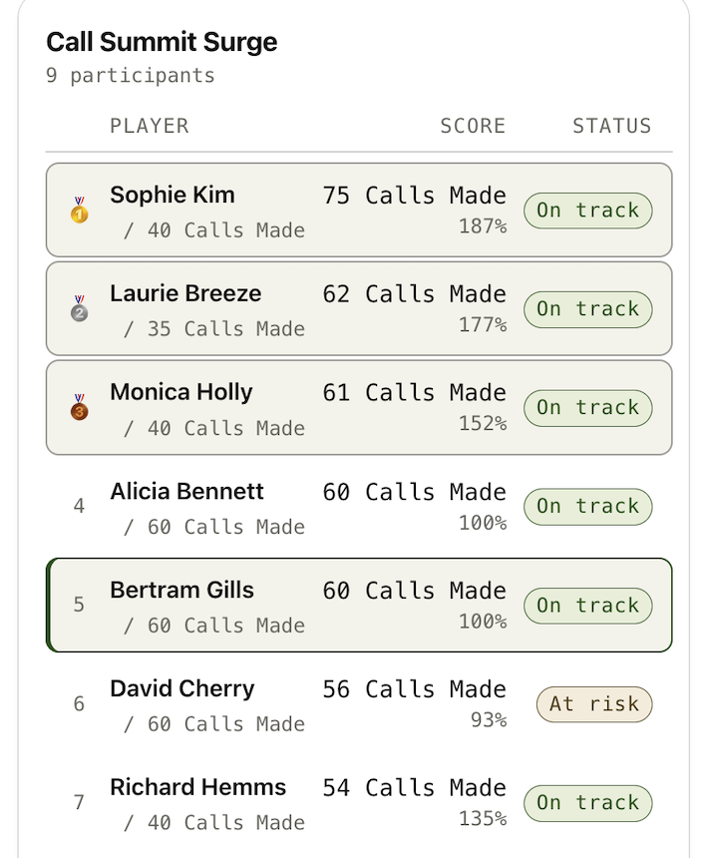The height and width of the screenshot is (858, 704).
Task: Click the bronze medal icon for Monica Holly
Action: click(80, 407)
